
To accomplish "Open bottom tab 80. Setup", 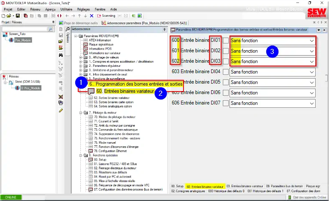I will pyautogui.click(x=177, y=186).
